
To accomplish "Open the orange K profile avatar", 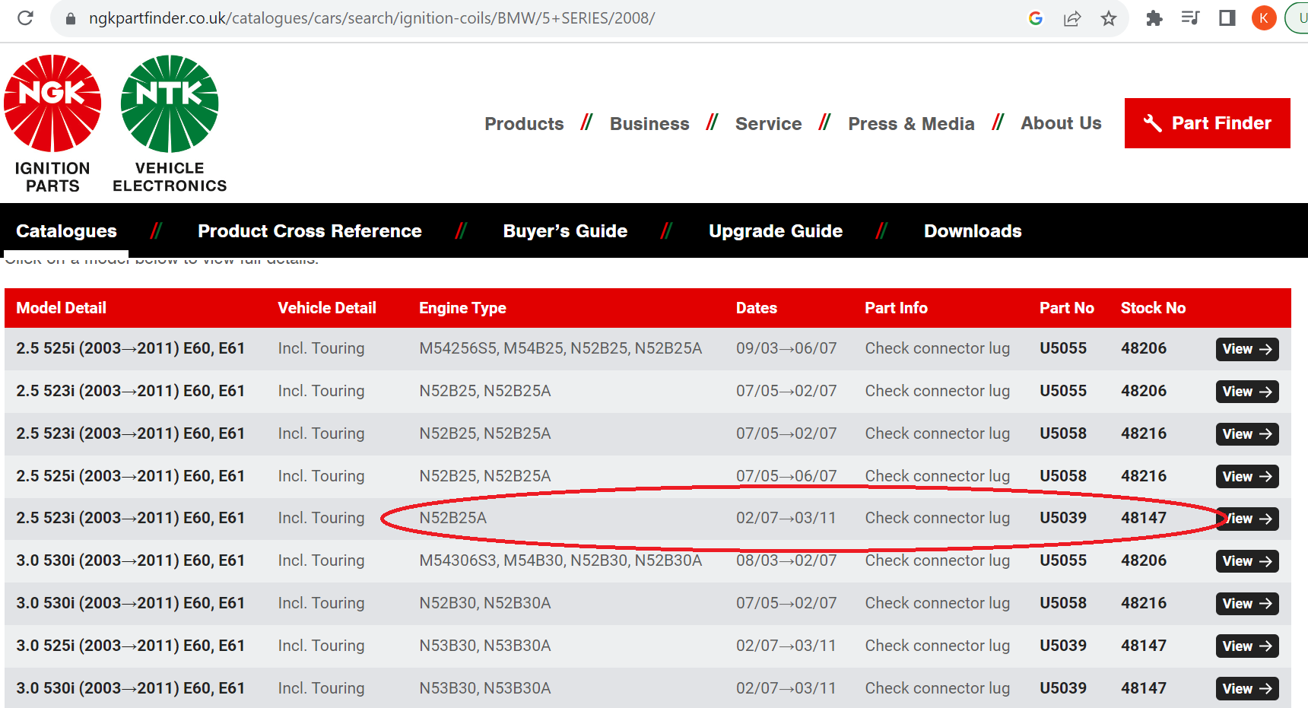I will click(x=1263, y=18).
